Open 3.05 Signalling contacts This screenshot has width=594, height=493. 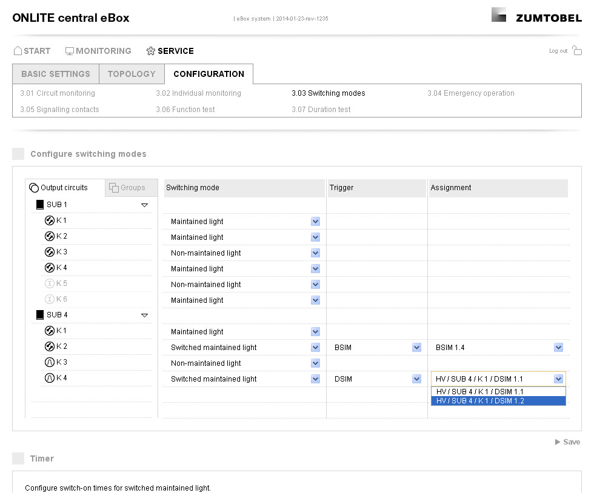[59, 110]
